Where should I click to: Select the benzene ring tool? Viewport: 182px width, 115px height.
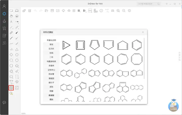coord(11,71)
